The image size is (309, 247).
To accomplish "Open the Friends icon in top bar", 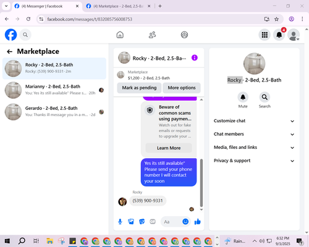I will pos(152,35).
